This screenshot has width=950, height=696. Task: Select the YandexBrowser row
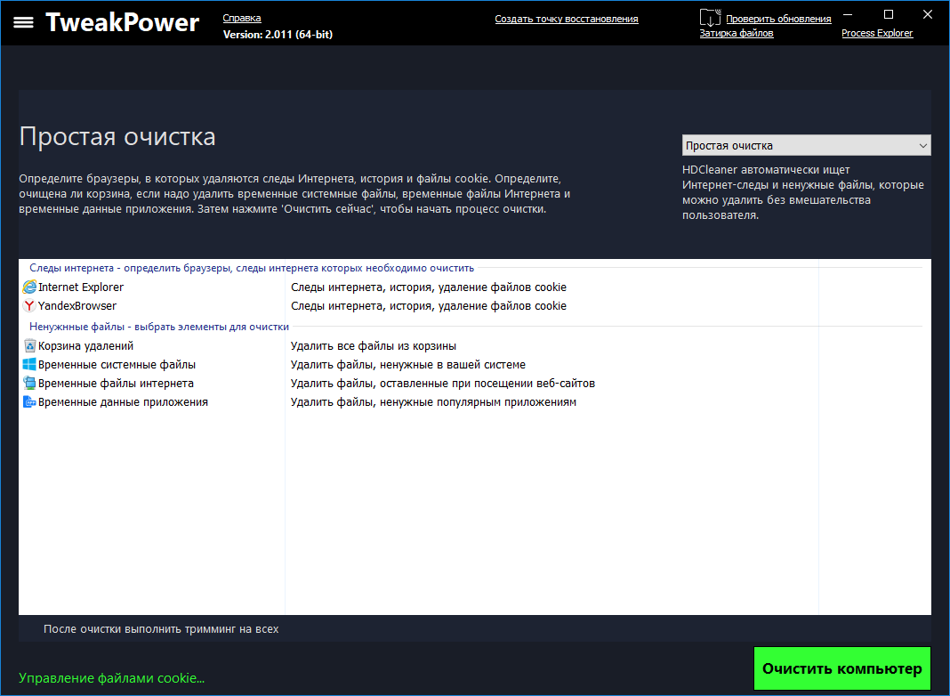click(474, 305)
